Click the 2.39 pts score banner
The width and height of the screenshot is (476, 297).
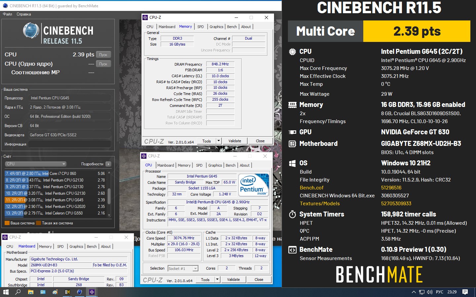click(417, 31)
